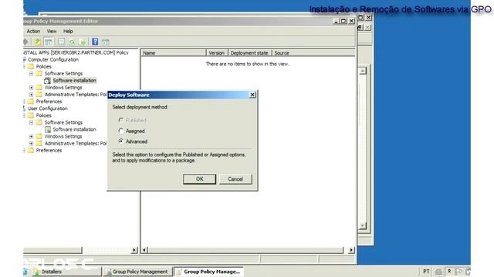Click Preferences folder icon under Computer Configuration
Screen dimensions: 494x277
pos(31,102)
